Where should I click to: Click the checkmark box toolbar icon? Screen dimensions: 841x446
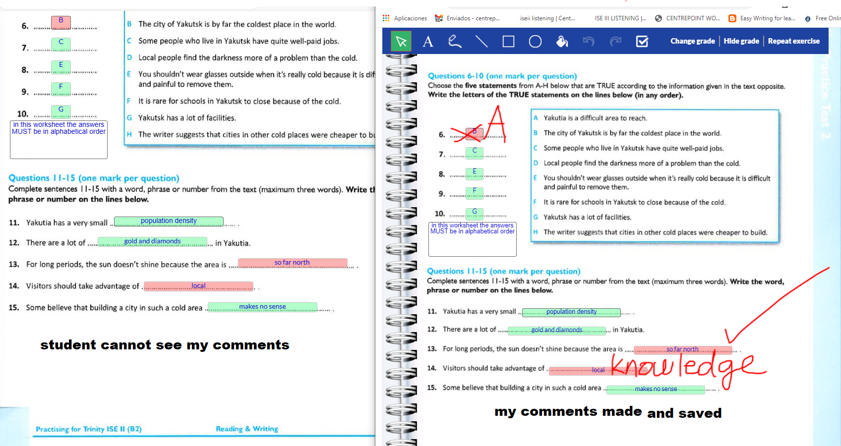point(642,41)
